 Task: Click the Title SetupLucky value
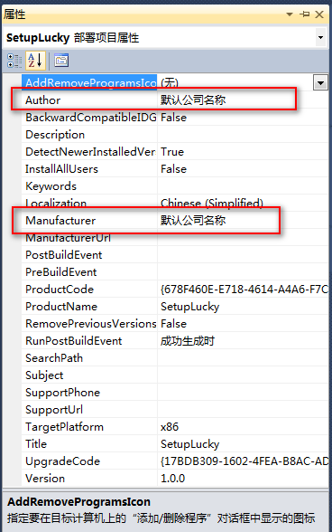189,444
